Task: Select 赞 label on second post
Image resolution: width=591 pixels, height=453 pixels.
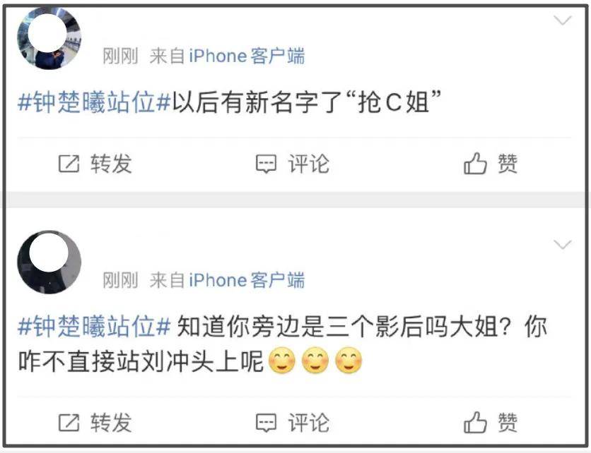Action: pyautogui.click(x=508, y=422)
